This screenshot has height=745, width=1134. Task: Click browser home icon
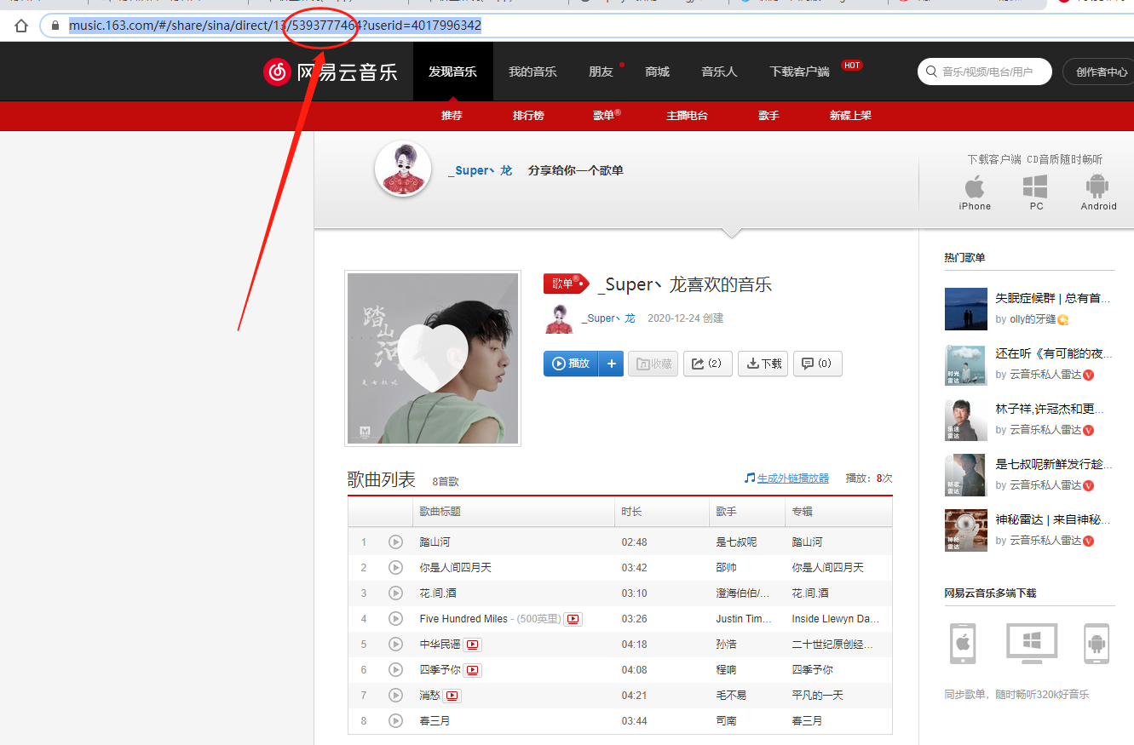point(21,26)
